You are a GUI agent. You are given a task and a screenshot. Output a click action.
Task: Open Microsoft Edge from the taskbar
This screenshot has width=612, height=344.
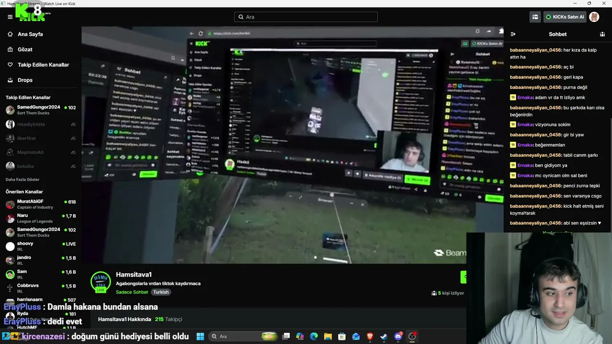pyautogui.click(x=314, y=336)
